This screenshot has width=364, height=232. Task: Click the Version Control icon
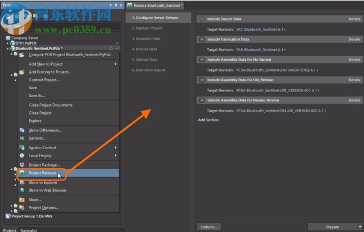(x=22, y=147)
